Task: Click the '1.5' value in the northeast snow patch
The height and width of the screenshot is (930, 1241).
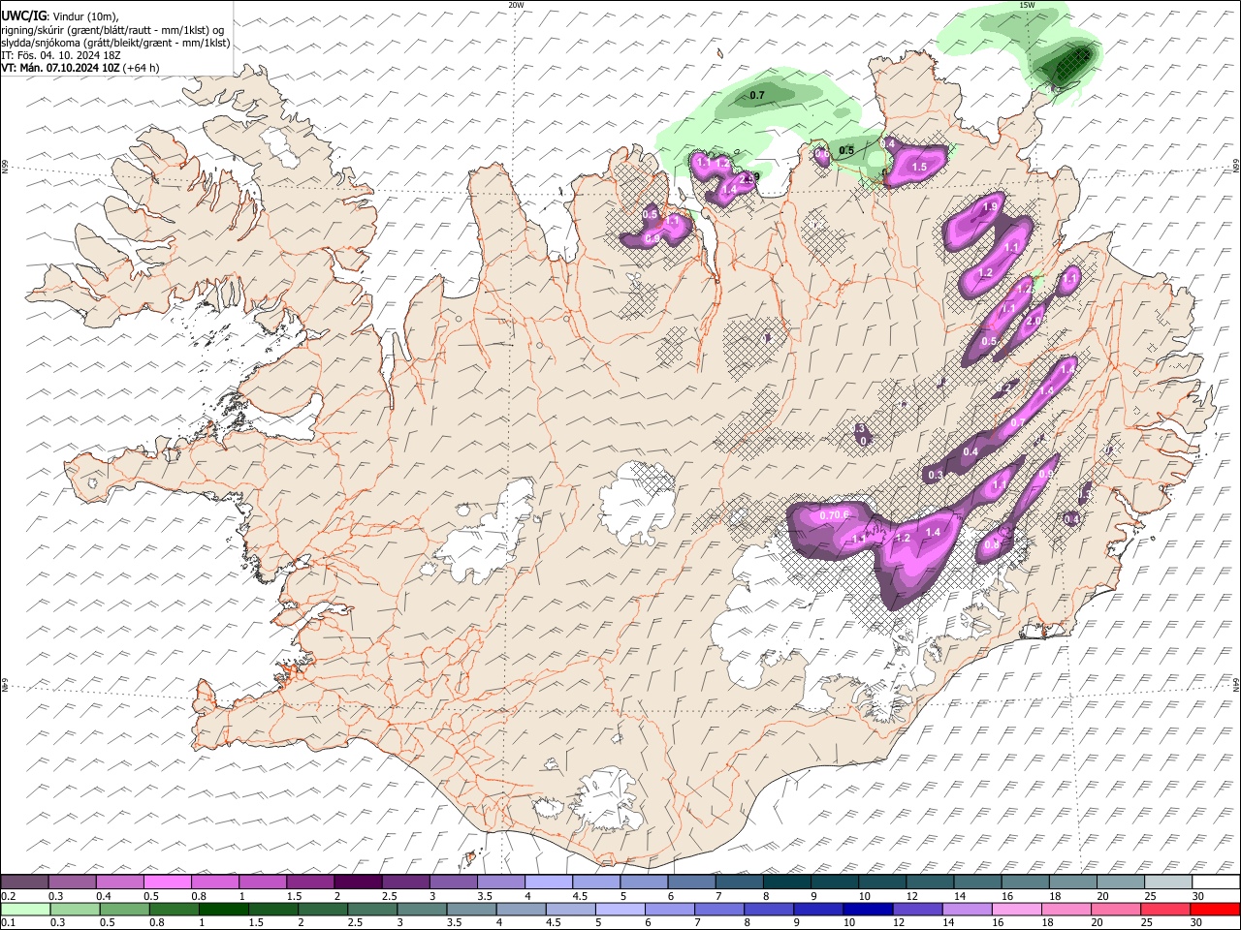Action: coord(920,168)
